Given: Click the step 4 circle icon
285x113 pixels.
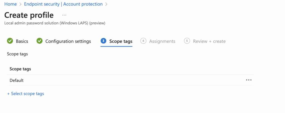Looking at the screenshot, I should click(143, 41).
